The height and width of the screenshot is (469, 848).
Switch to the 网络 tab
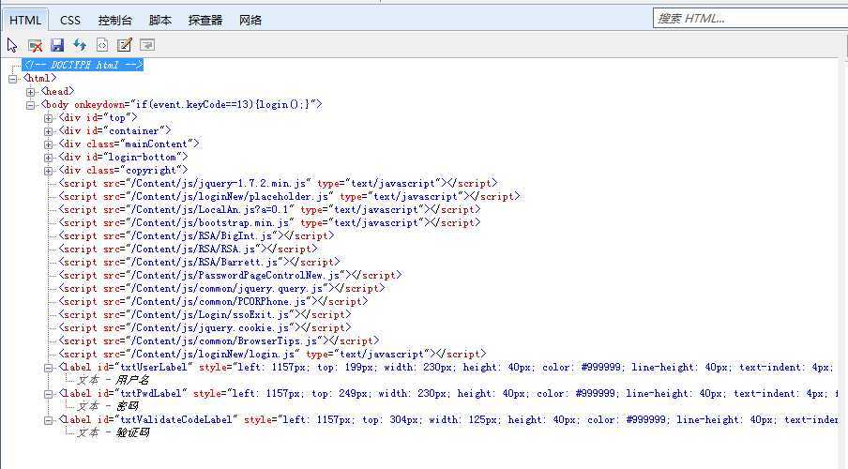250,20
